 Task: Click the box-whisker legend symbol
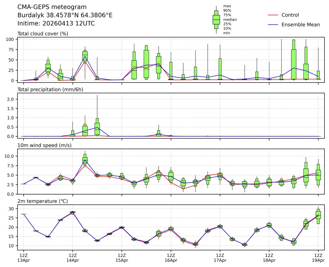[216, 19]
